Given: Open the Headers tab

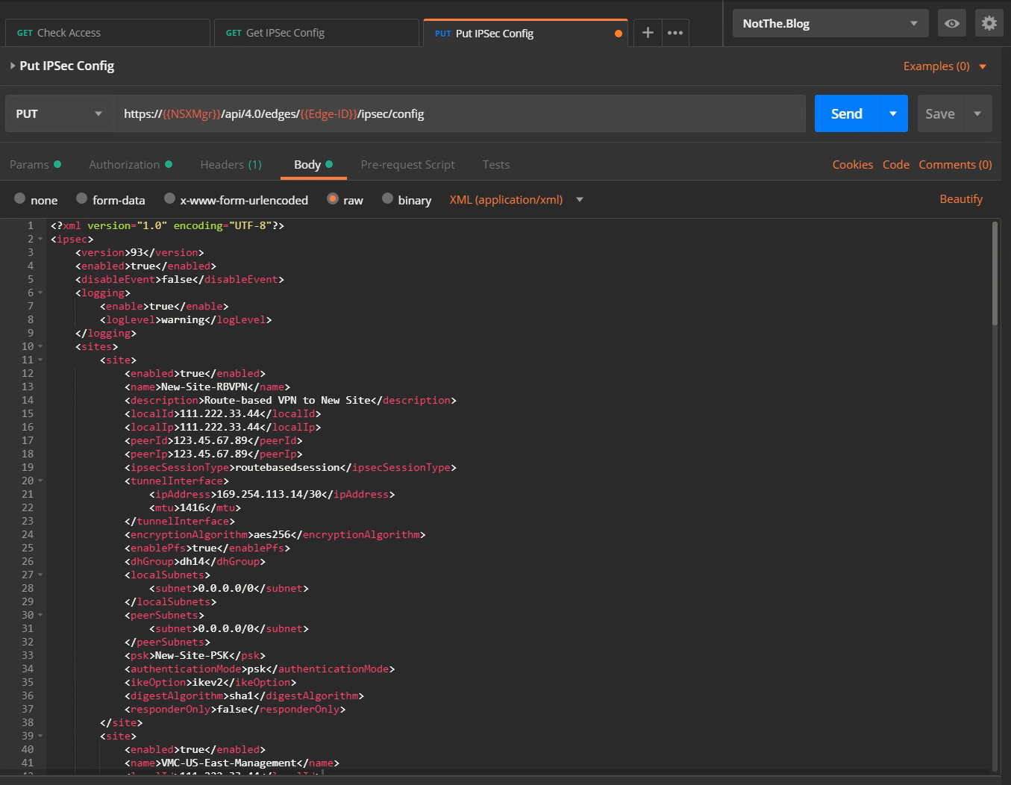Looking at the screenshot, I should [231, 165].
